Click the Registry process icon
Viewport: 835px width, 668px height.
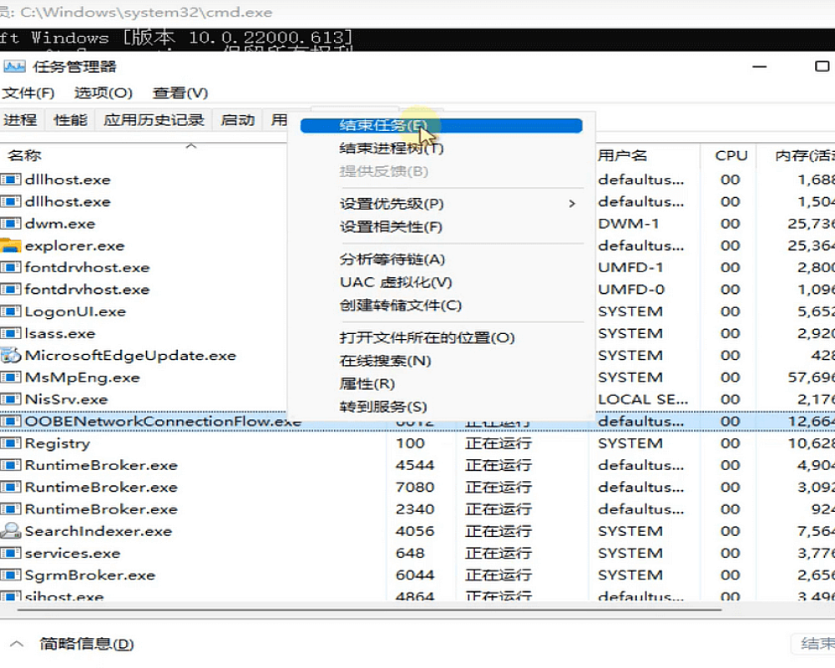[x=10, y=443]
